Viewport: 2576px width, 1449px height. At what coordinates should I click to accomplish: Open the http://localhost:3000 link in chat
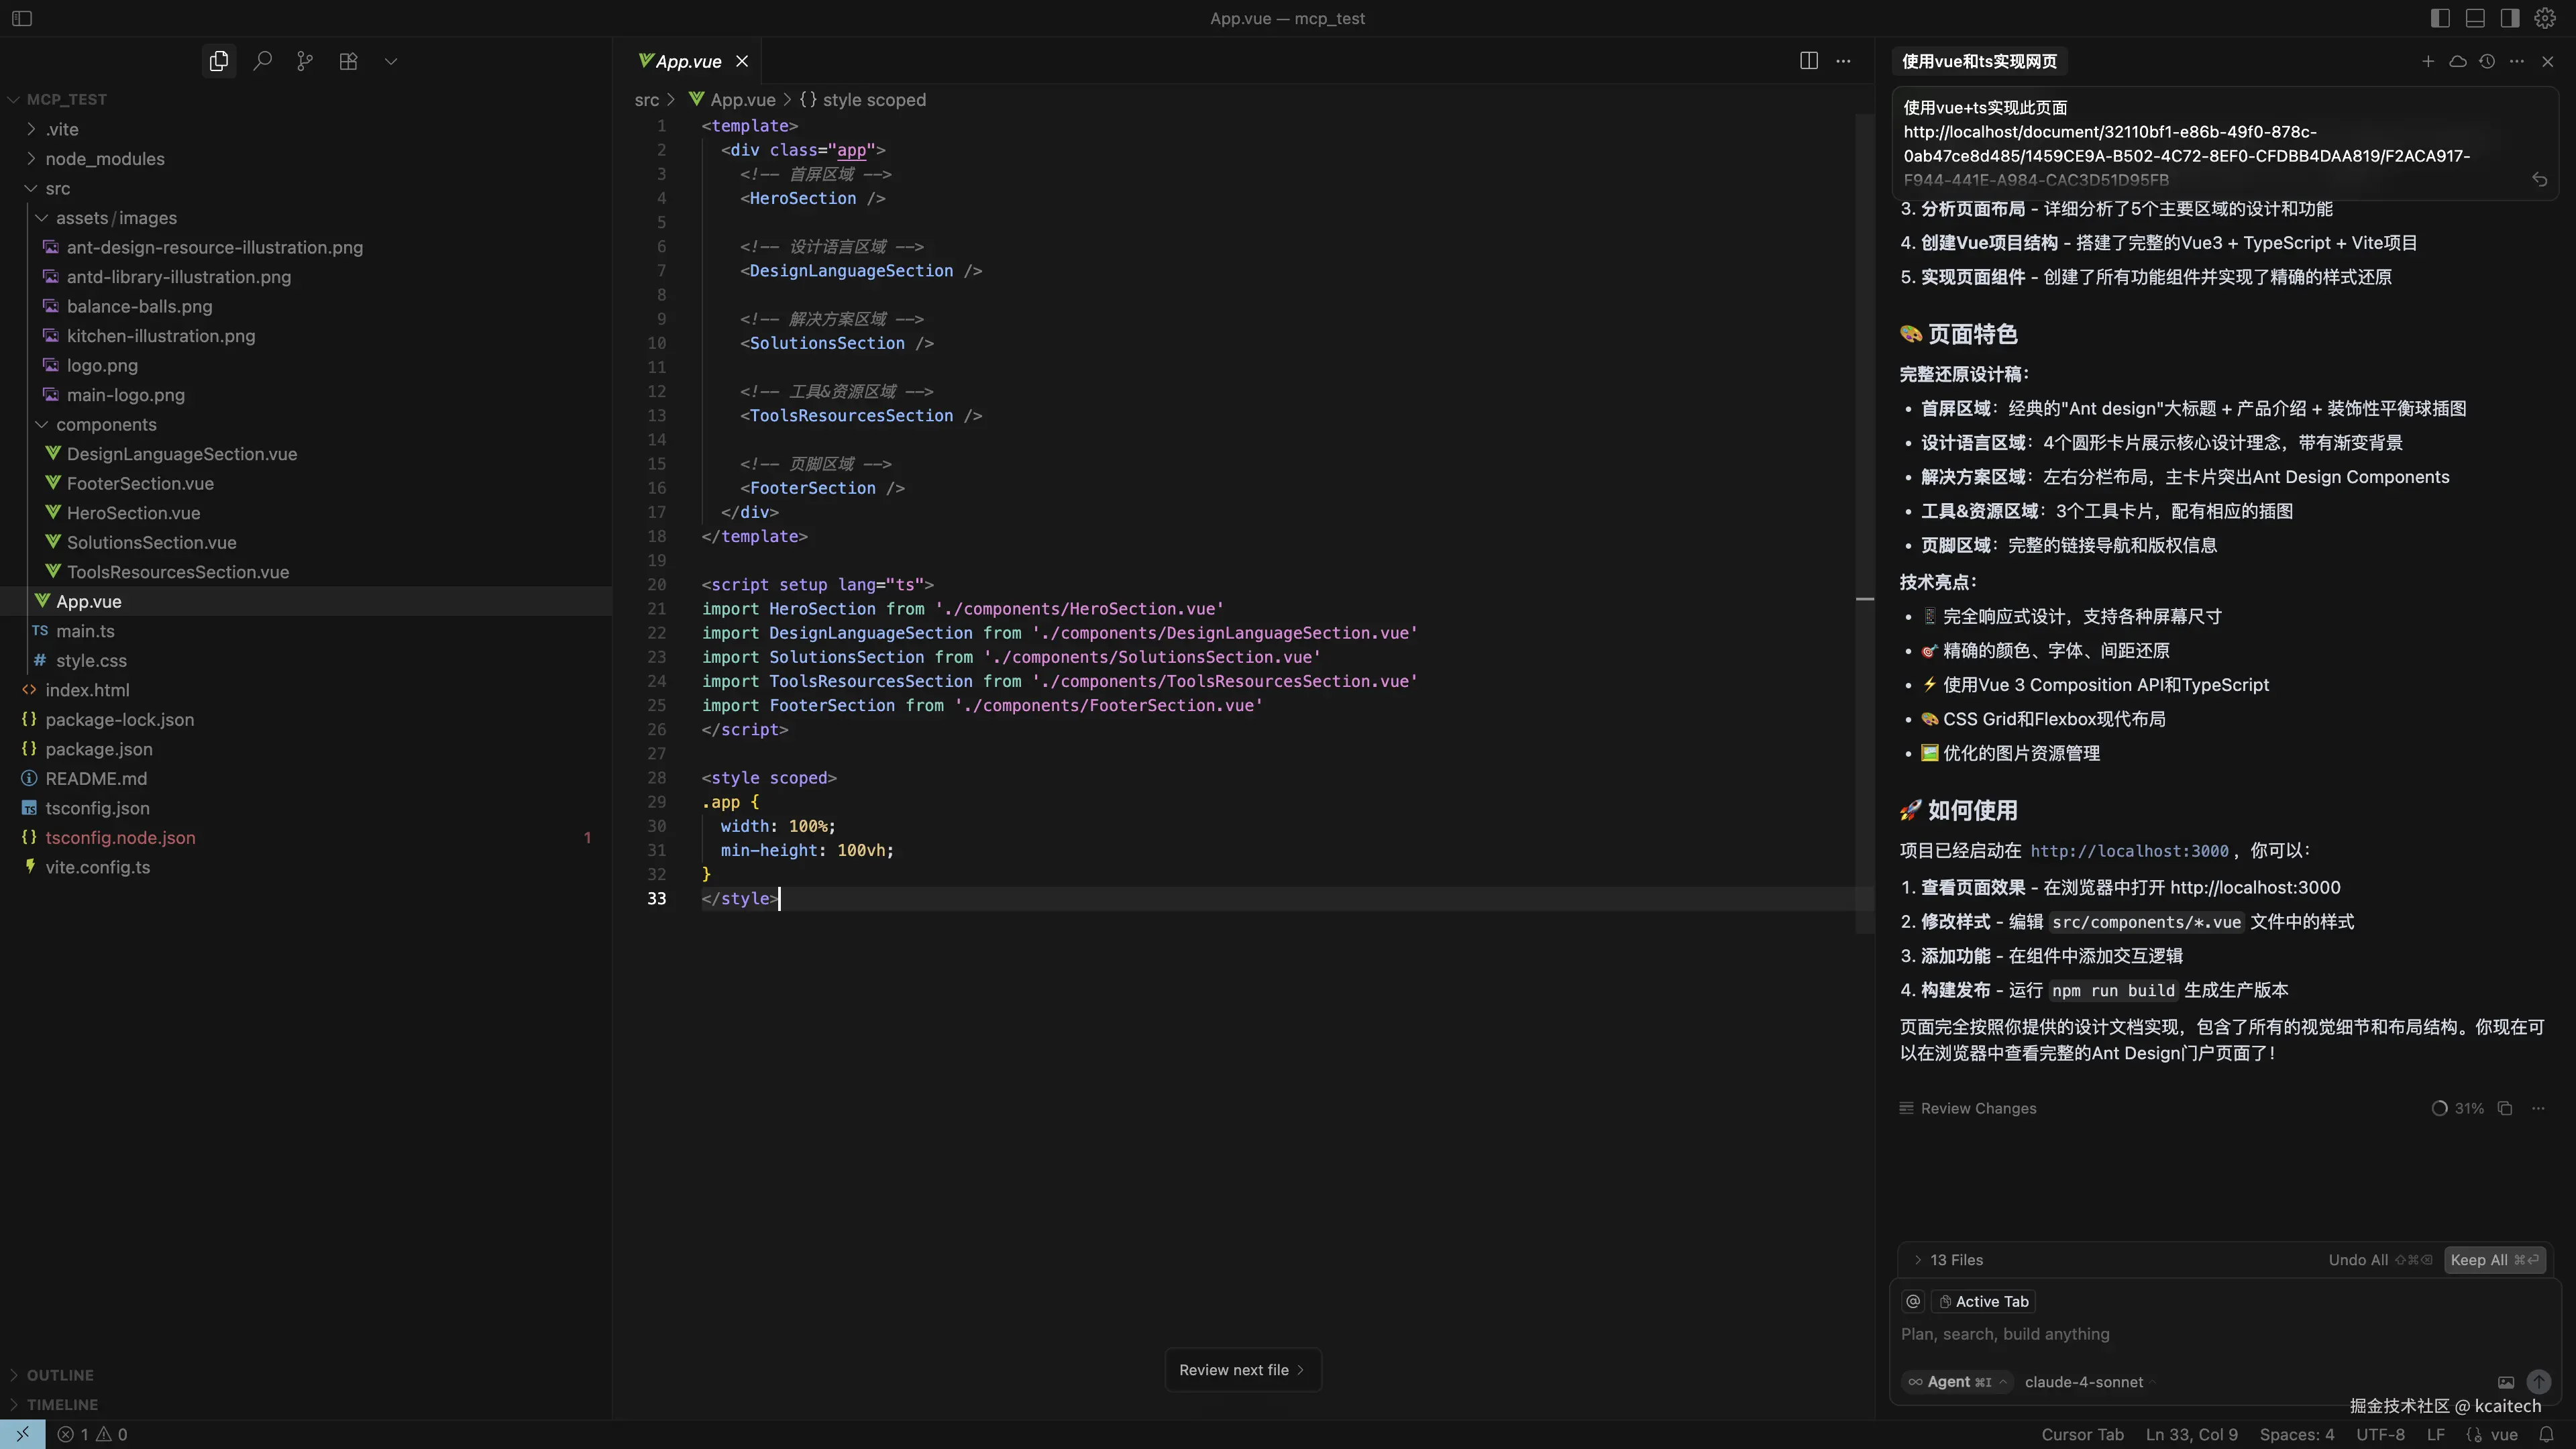(2129, 851)
